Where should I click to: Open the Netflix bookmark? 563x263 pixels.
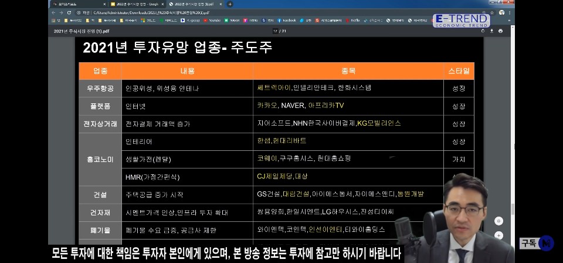tap(353, 21)
